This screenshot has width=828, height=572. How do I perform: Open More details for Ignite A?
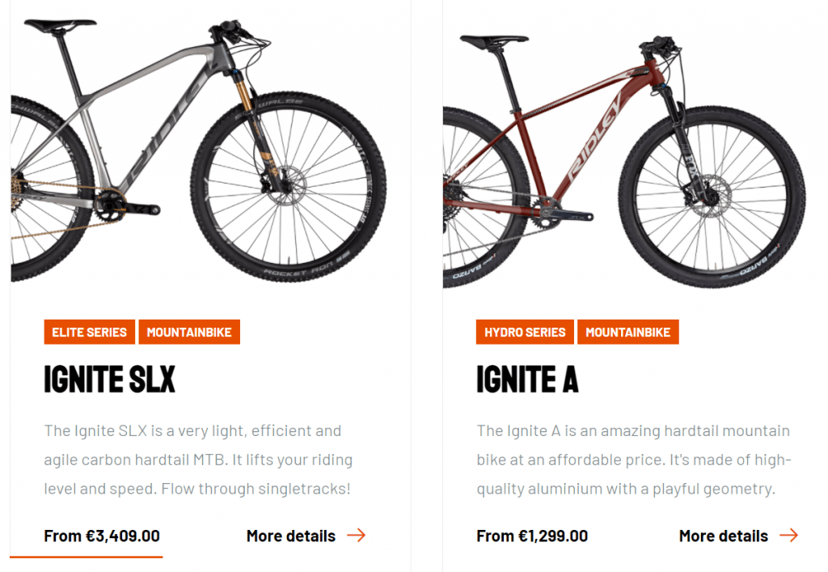724,536
